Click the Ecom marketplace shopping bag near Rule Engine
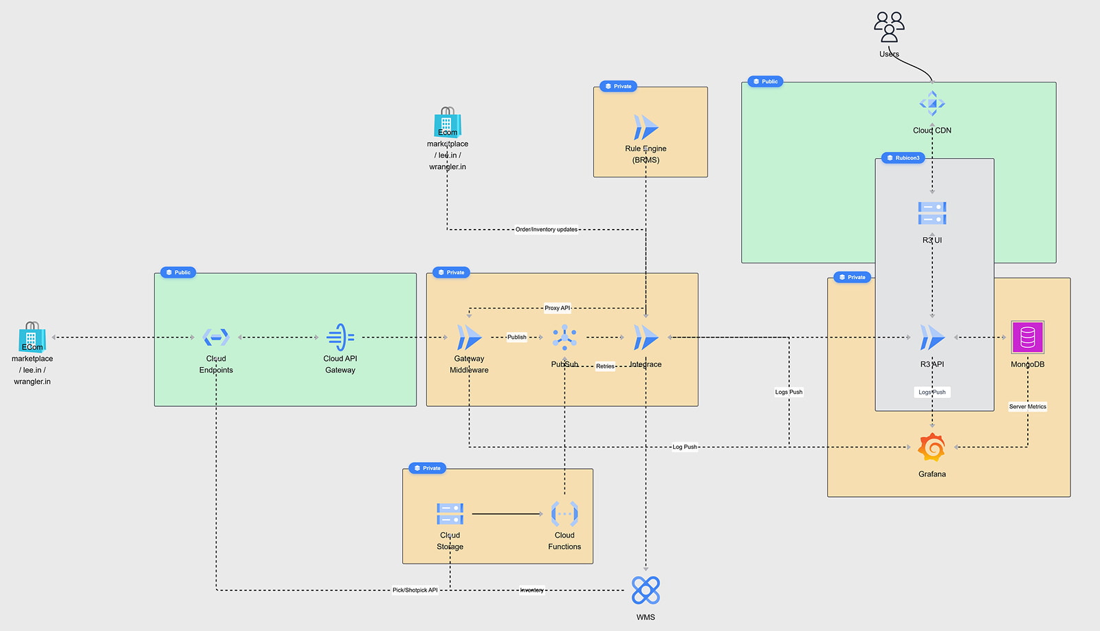 pos(448,126)
